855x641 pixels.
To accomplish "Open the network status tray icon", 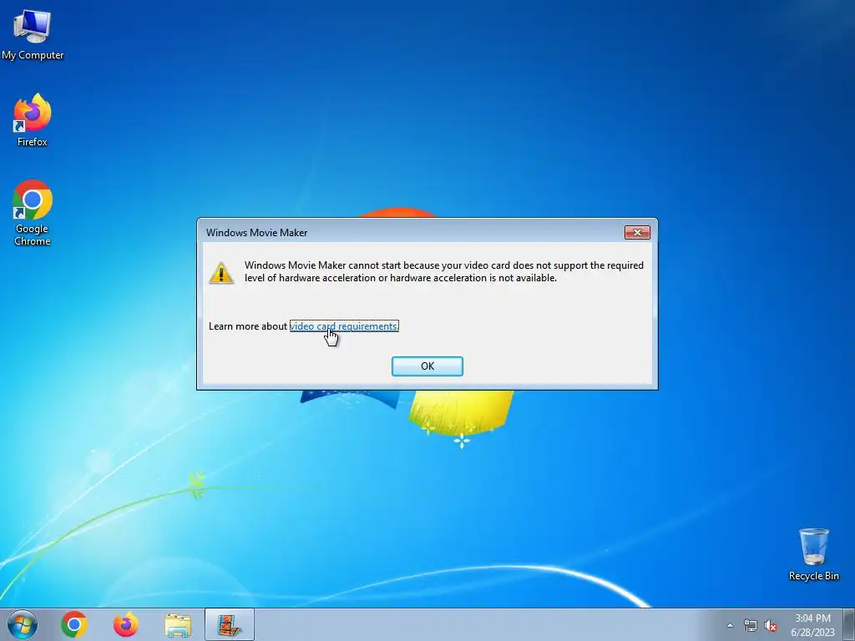I will pyautogui.click(x=751, y=625).
